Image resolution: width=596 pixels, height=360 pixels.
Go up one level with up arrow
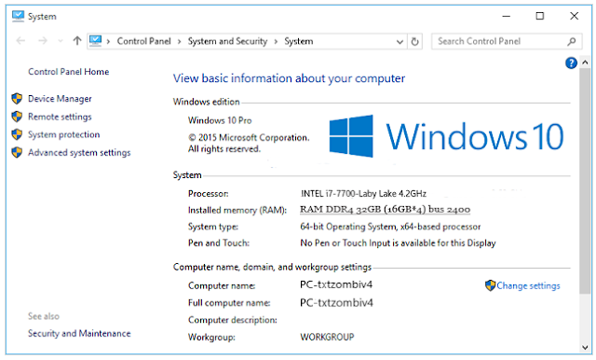click(77, 41)
